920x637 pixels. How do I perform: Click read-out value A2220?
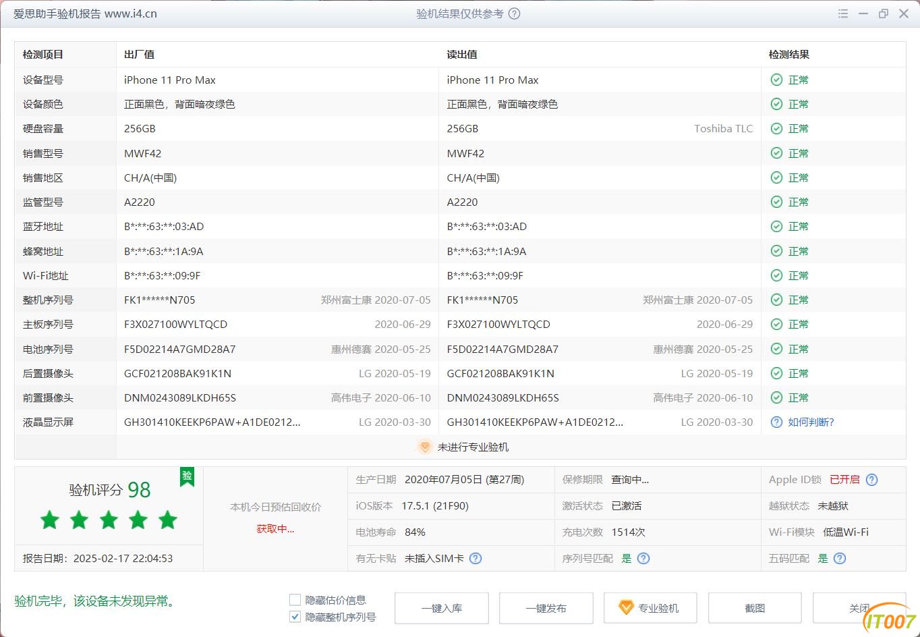463,202
